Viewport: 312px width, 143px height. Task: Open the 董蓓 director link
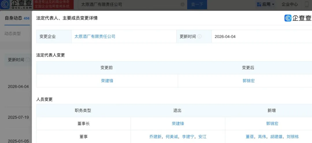pos(250,137)
